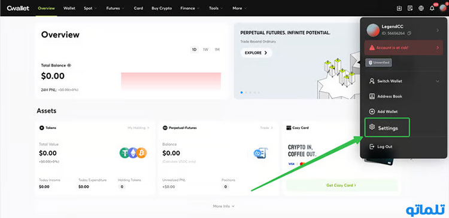
Task: Open the Trade link in Perpetual-Futures
Action: pos(266,128)
